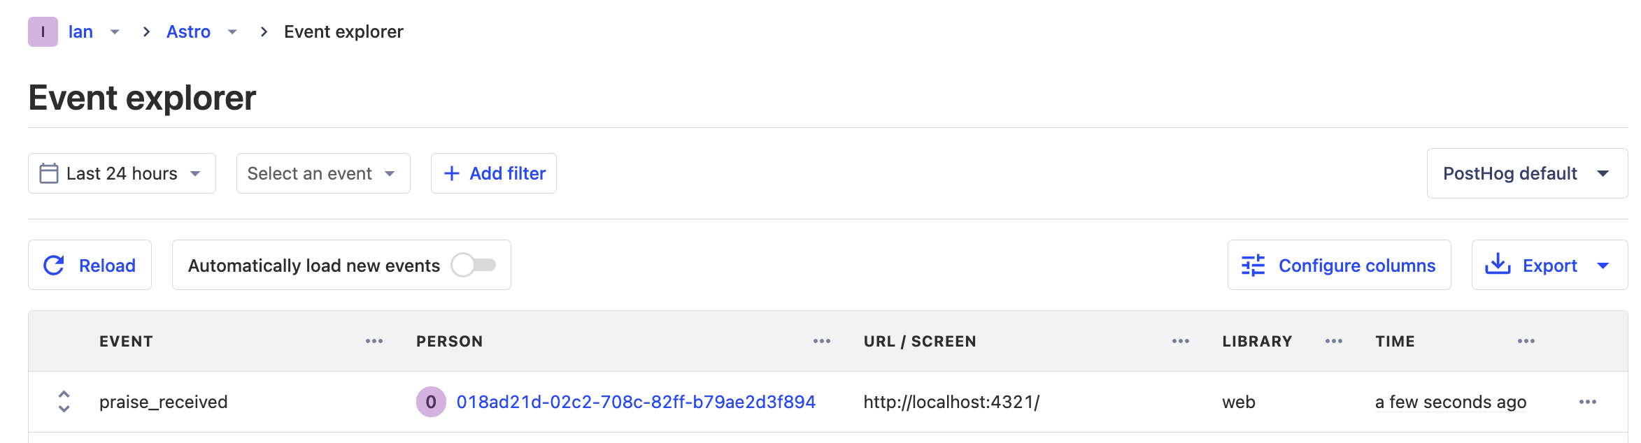Image resolution: width=1641 pixels, height=443 pixels.
Task: Open the PERSON column options menu
Action: point(822,342)
